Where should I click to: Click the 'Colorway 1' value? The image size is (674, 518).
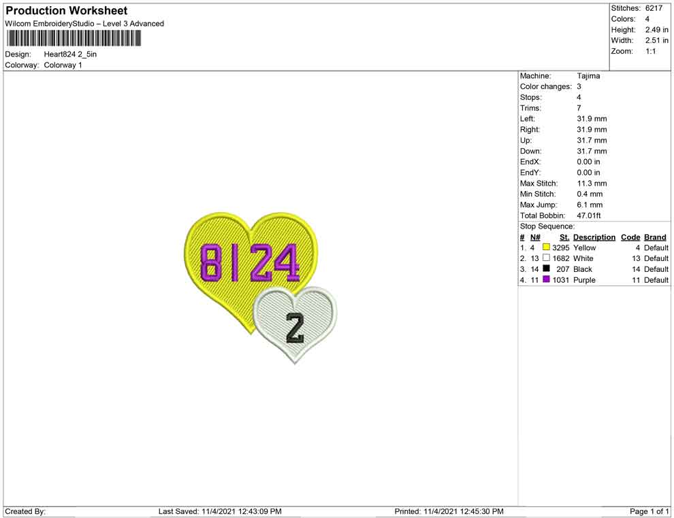[x=63, y=65]
